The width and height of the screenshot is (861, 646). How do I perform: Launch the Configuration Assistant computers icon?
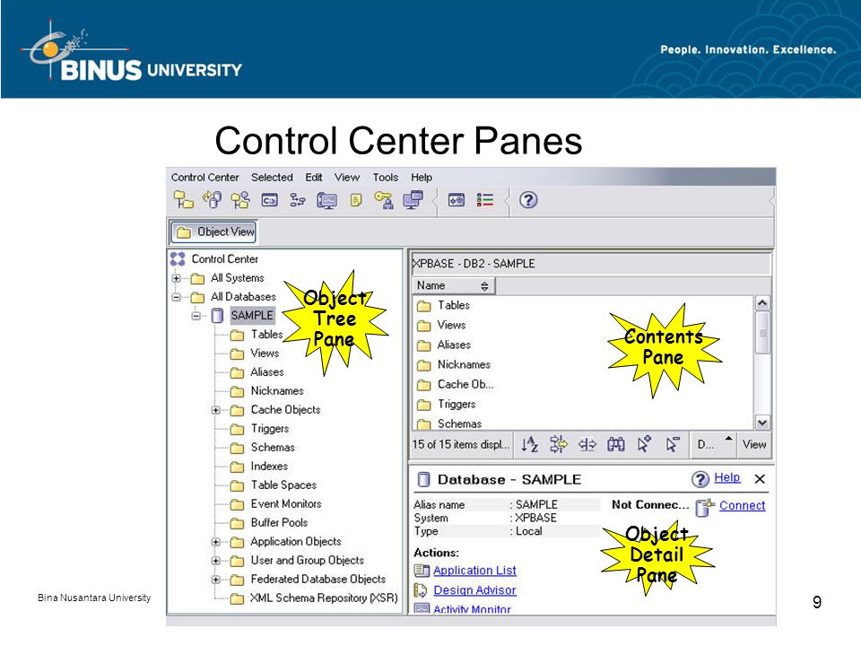413,200
